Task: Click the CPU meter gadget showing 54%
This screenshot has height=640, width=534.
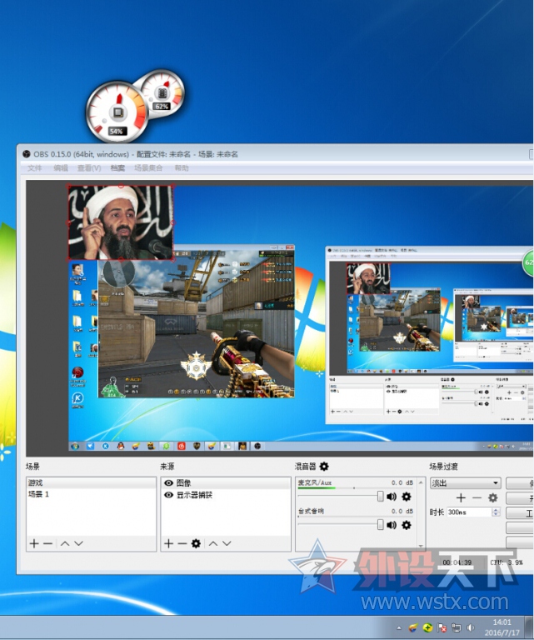Action: (117, 112)
